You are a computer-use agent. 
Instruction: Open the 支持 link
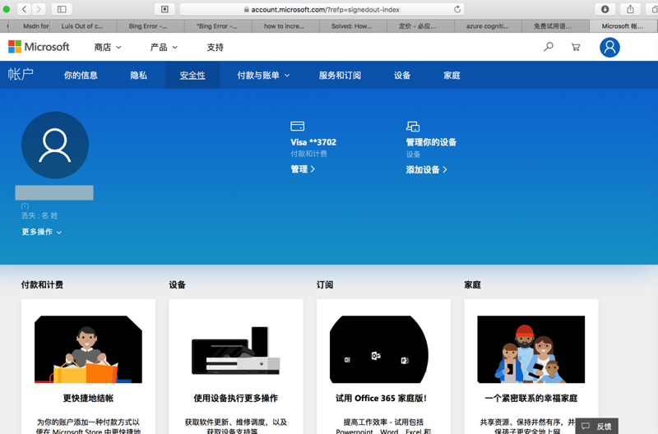tap(215, 48)
